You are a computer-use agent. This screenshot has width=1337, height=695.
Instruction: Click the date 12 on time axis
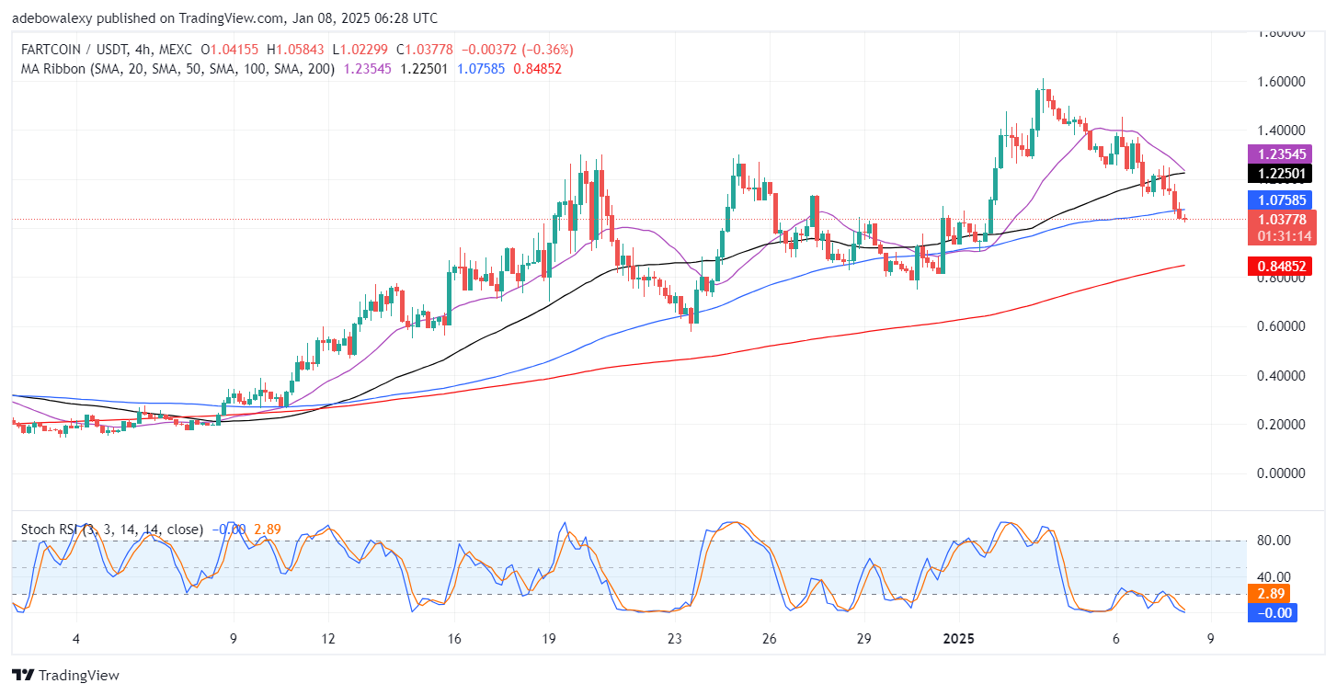(328, 639)
